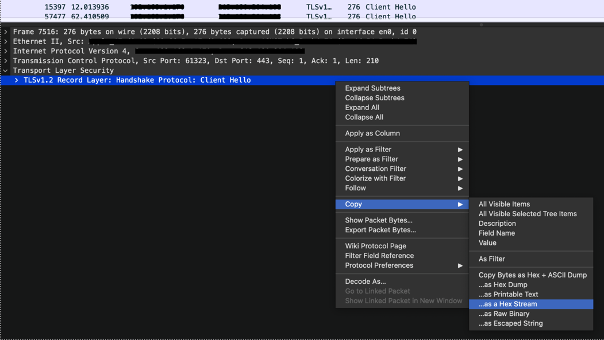Expand Internet Protocol Version 4 details
The width and height of the screenshot is (604, 340).
point(5,51)
